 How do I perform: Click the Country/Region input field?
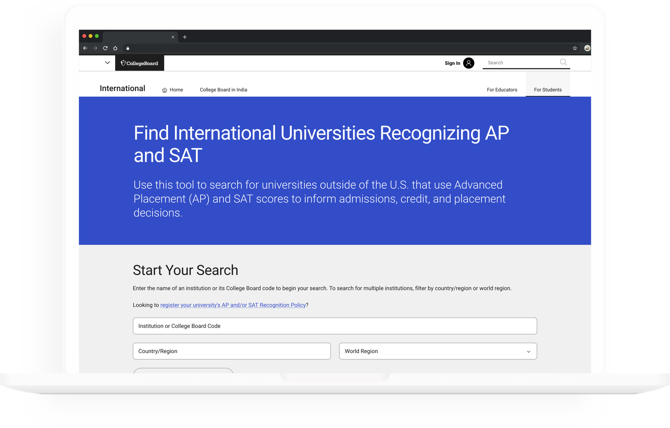(x=232, y=351)
